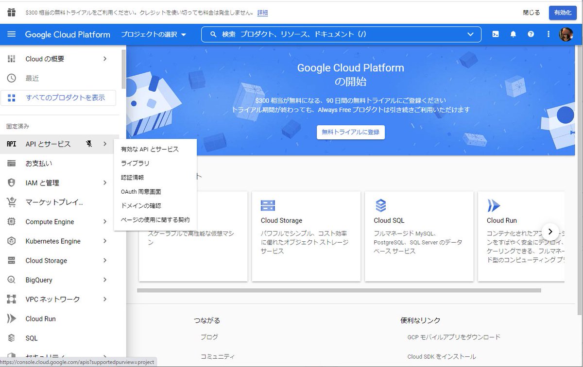Open the three-dot settings menu

[549, 34]
